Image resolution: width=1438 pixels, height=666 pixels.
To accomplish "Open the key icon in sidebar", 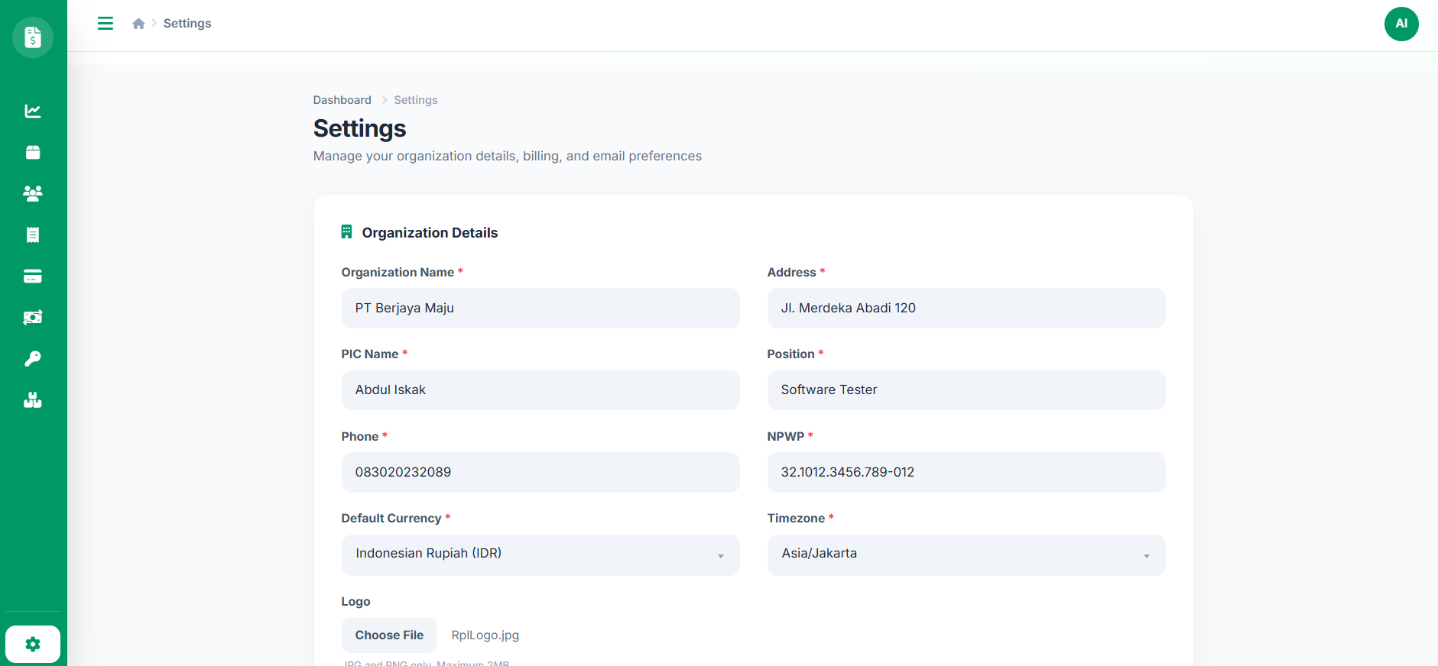I will pyautogui.click(x=33, y=359).
